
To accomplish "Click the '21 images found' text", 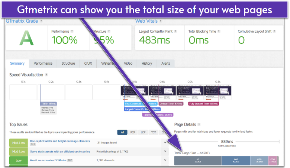I will pyautogui.click(x=107, y=143).
